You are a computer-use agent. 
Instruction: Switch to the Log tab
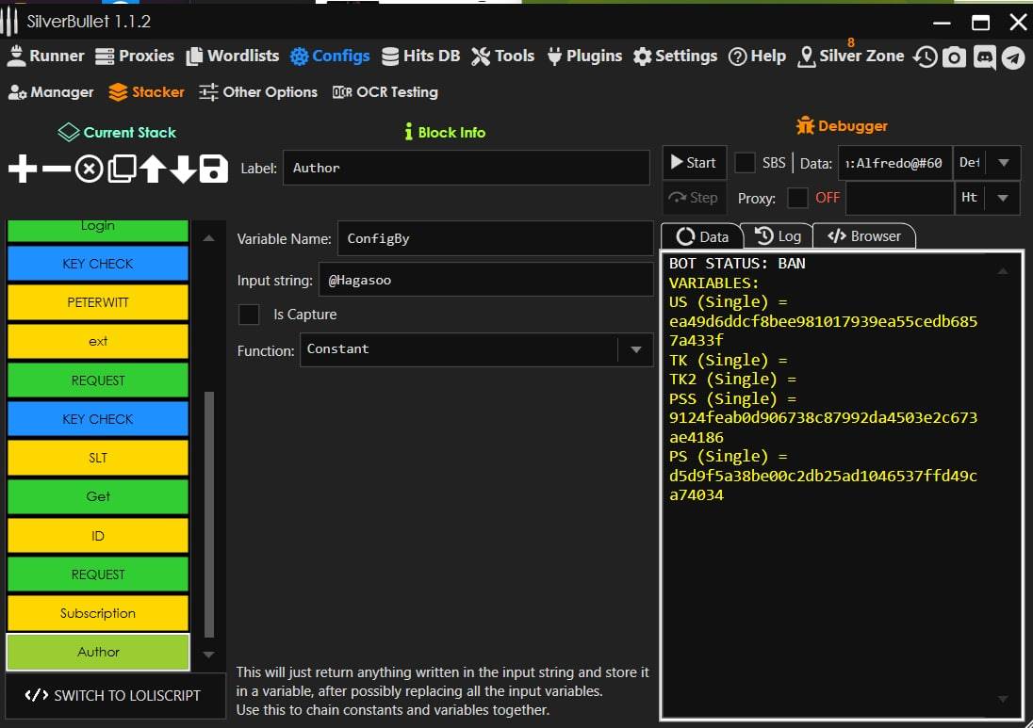tap(778, 236)
